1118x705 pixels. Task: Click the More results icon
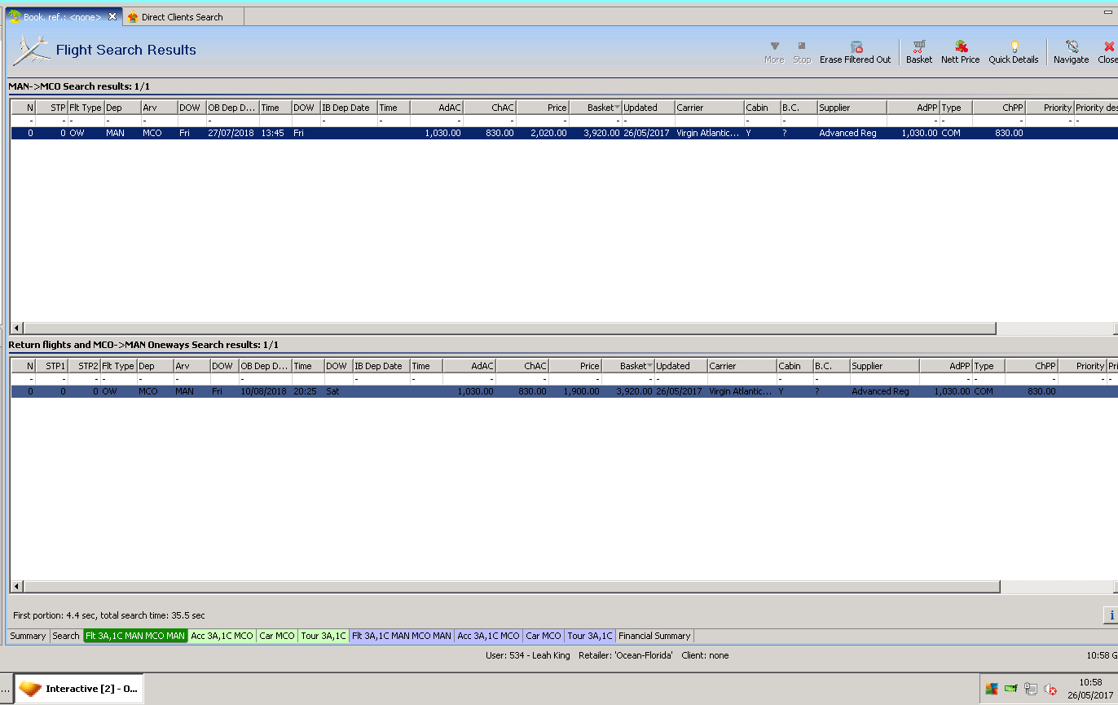(774, 52)
